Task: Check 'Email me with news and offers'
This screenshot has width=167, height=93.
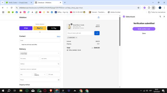Action: point(20,45)
